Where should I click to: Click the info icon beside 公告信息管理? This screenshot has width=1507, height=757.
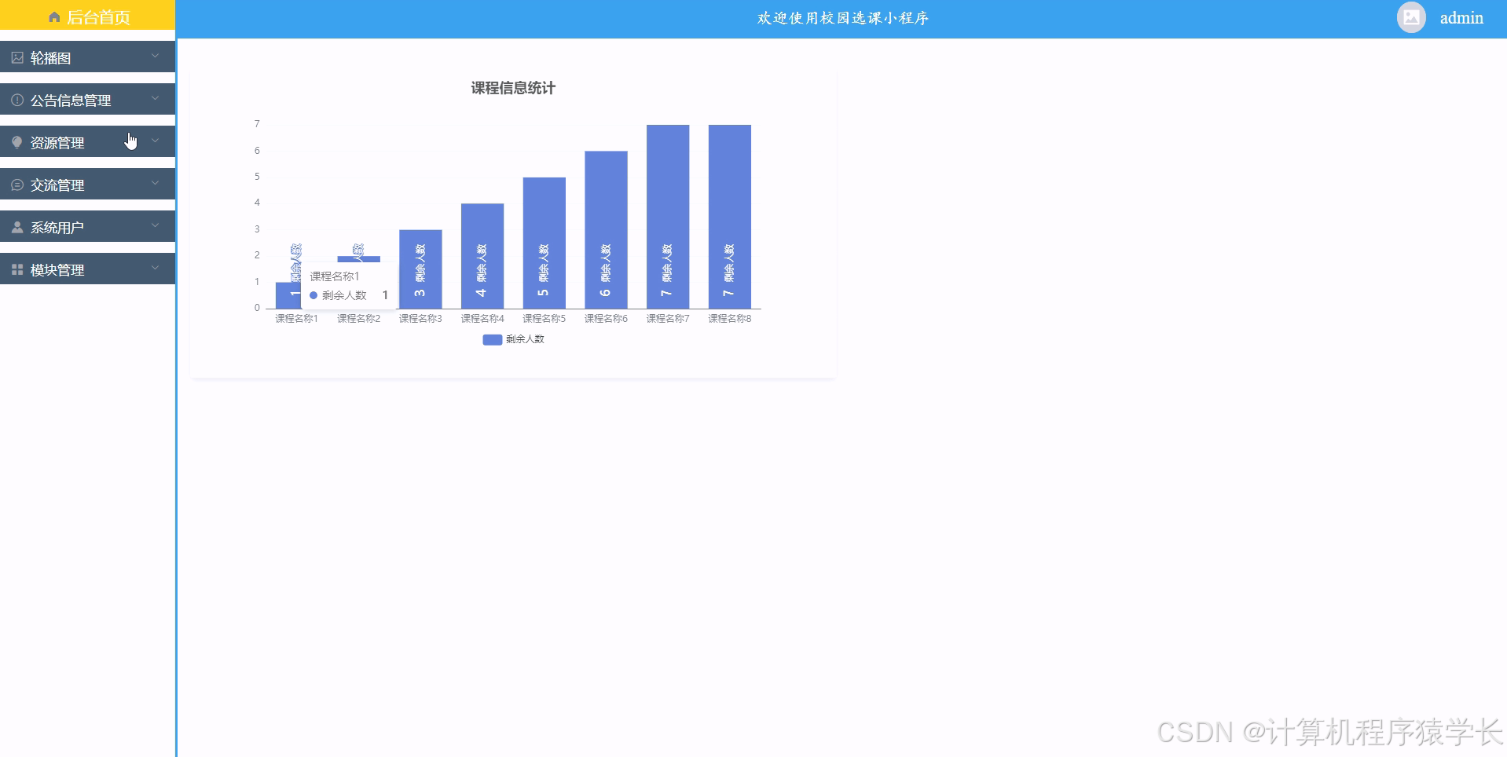[x=17, y=101]
